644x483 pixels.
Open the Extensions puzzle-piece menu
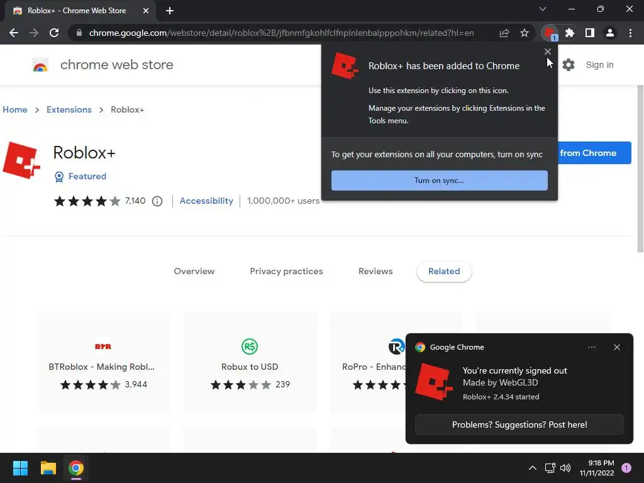[x=569, y=33]
